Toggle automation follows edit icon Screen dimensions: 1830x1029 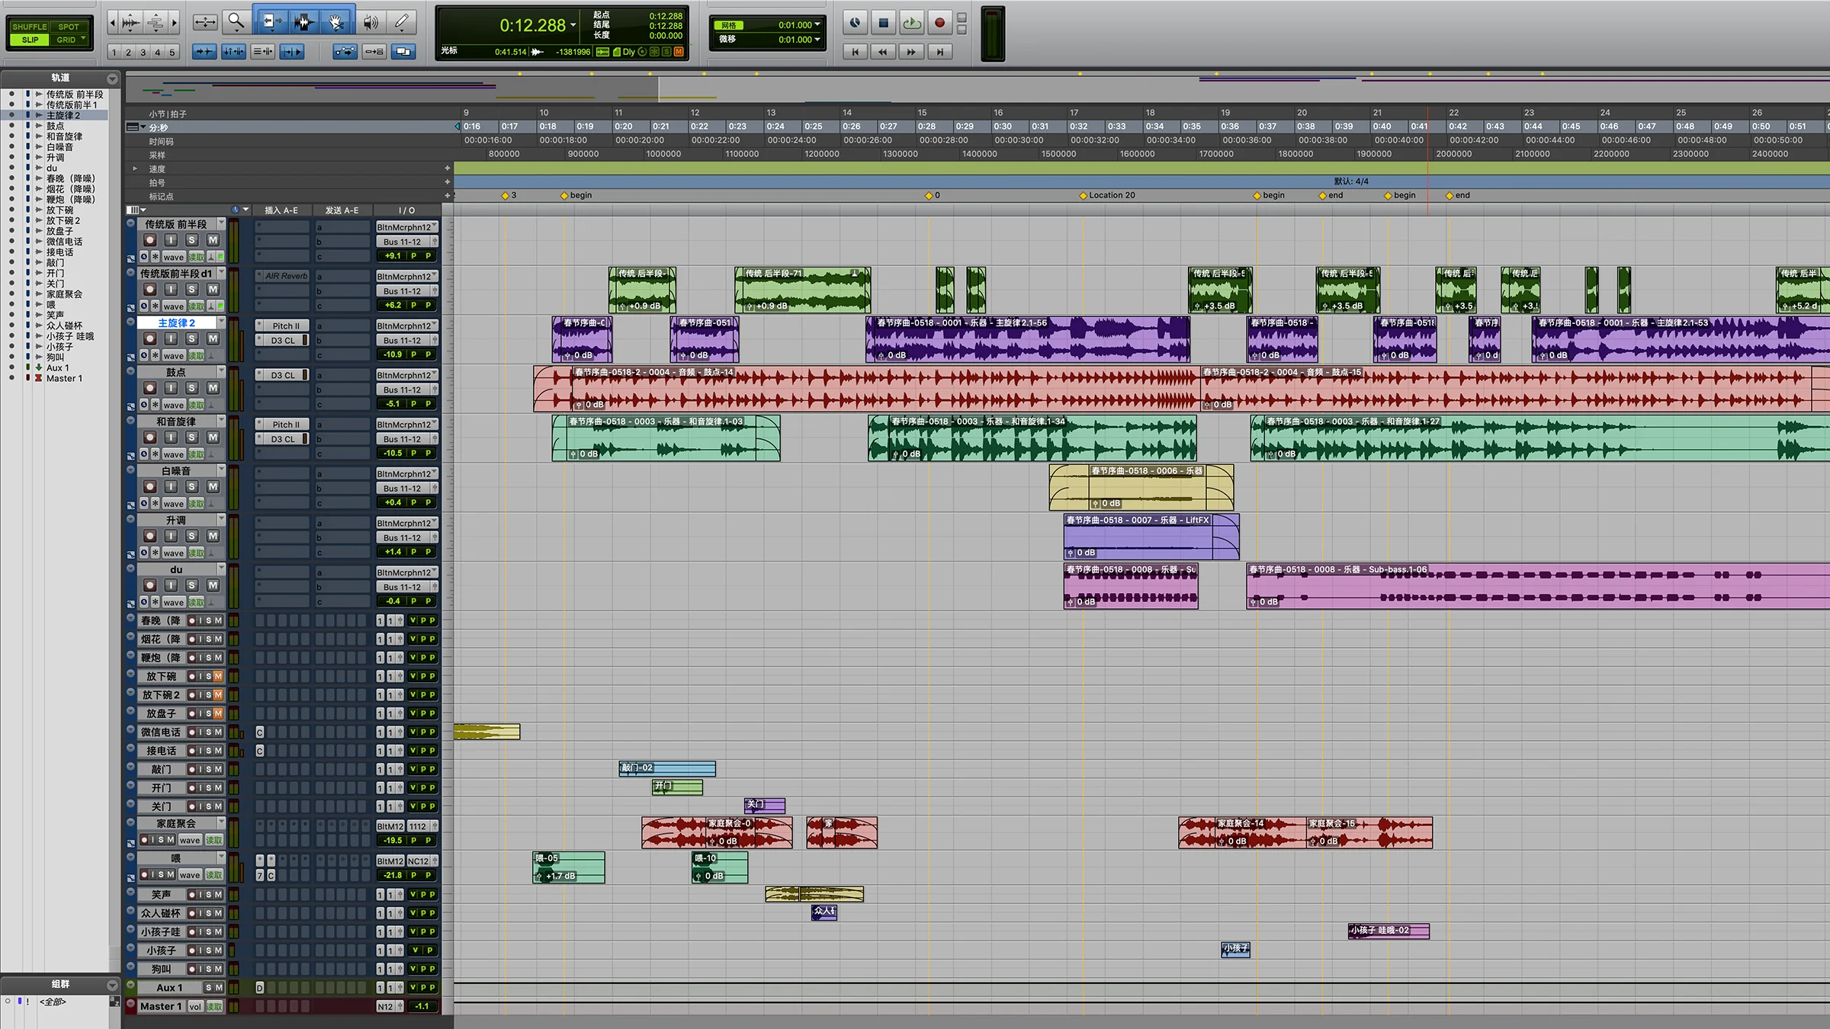[x=345, y=52]
